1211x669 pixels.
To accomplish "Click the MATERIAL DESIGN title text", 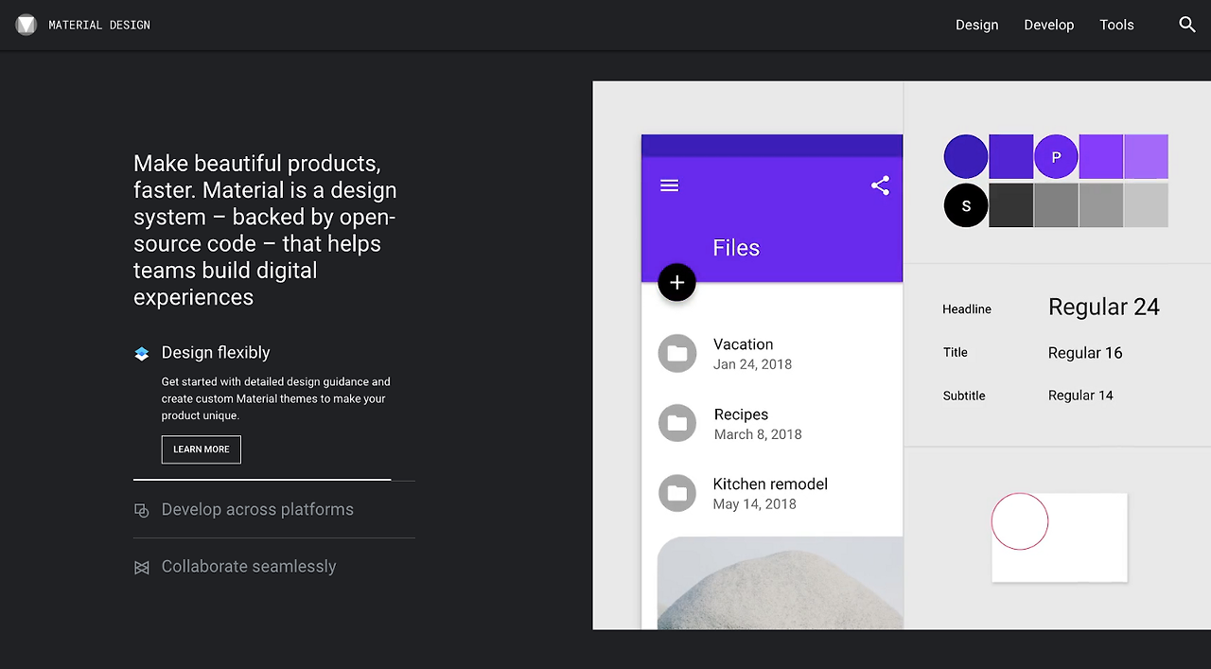I will (x=99, y=25).
